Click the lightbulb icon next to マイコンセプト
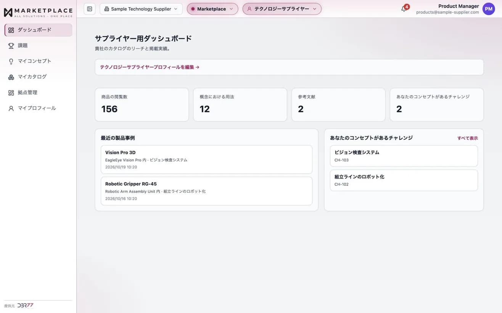 (x=11, y=61)
